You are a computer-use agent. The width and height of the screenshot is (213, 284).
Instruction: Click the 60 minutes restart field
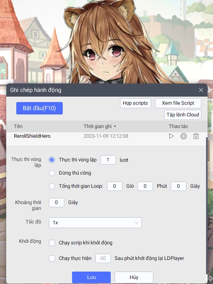coord(103,258)
